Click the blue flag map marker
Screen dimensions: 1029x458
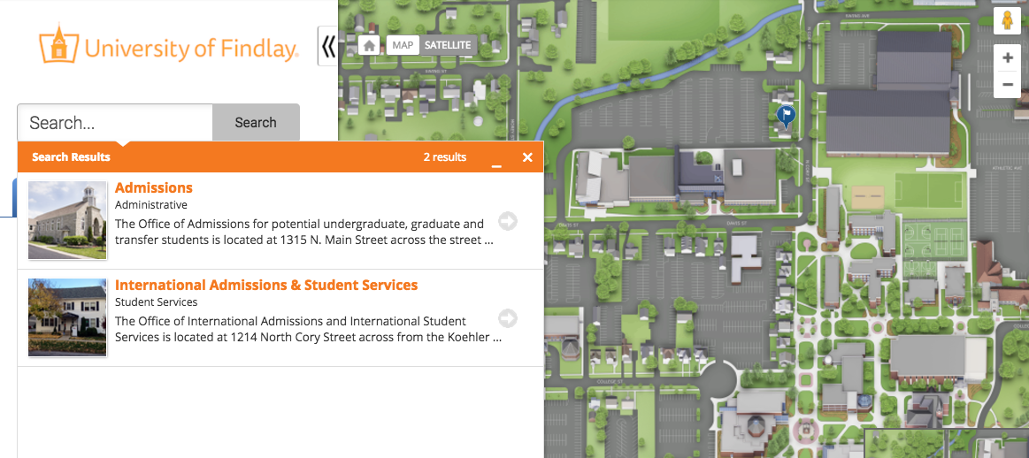[786, 116]
